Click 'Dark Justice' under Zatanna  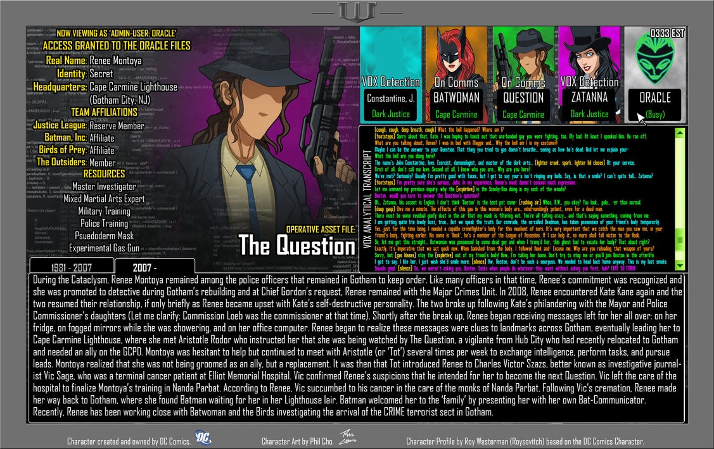[589, 114]
